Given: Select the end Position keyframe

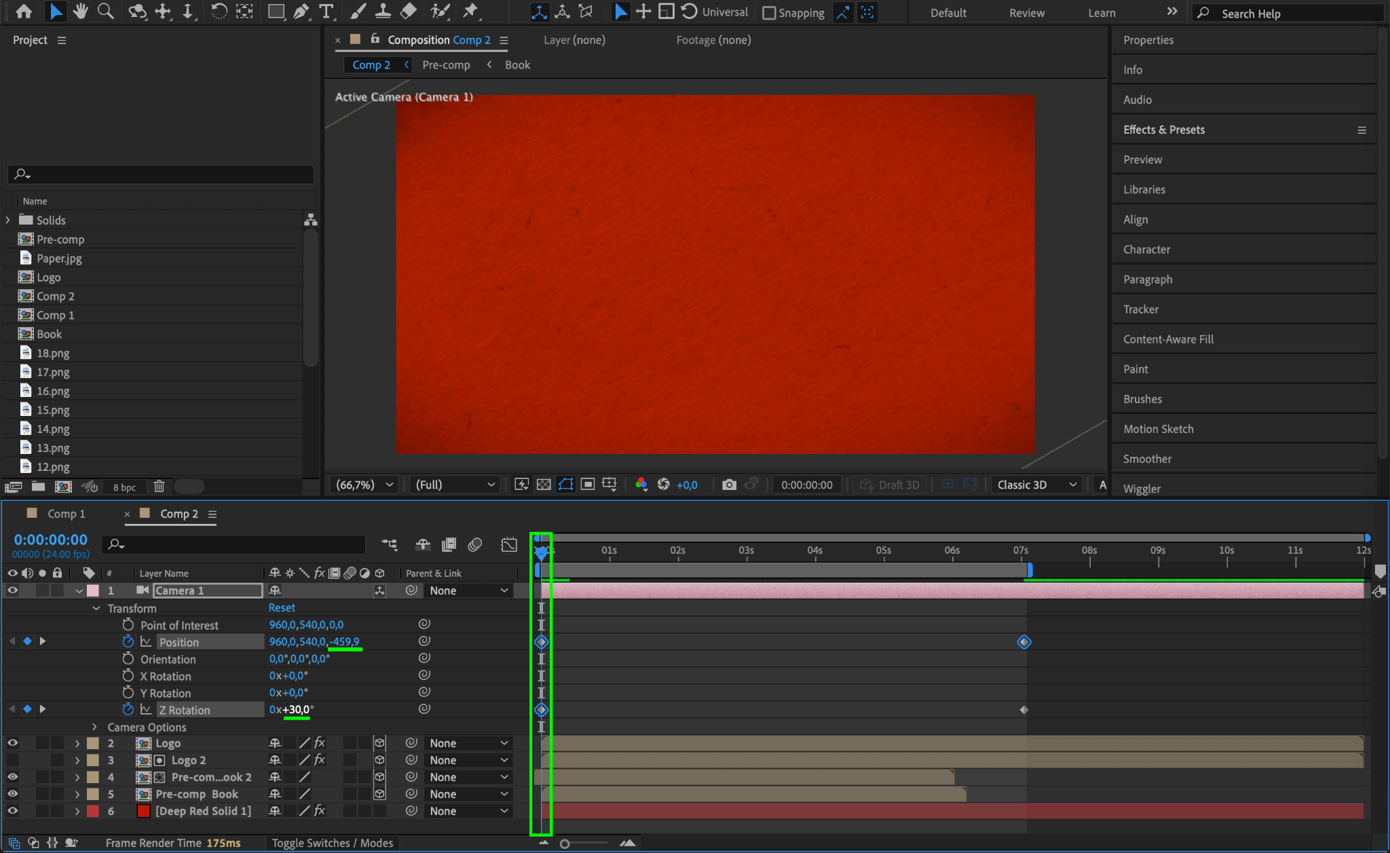Looking at the screenshot, I should pyautogui.click(x=1023, y=642).
